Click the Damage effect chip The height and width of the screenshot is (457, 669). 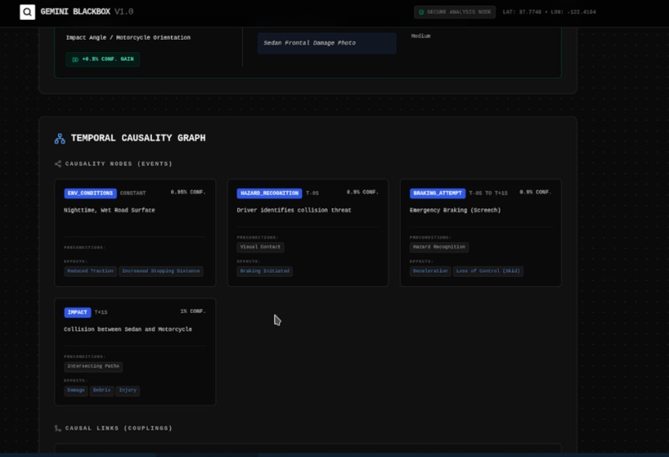coord(76,391)
